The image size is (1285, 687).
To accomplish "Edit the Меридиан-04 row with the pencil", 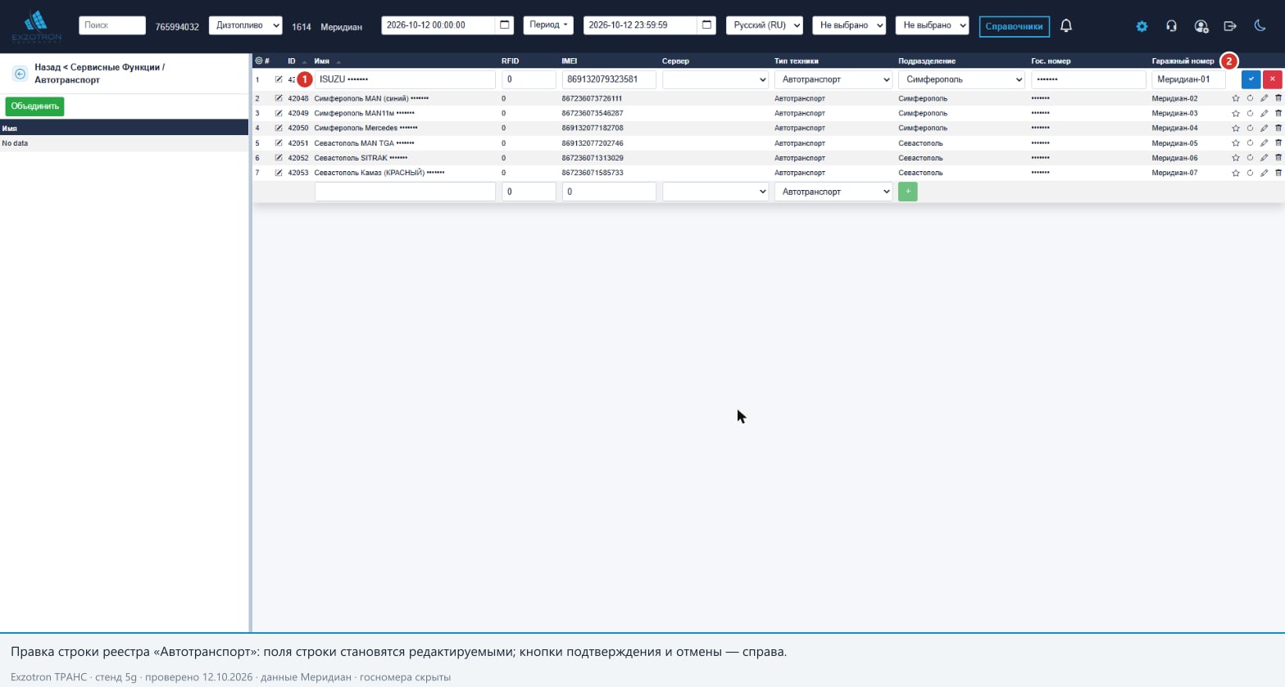I will click(x=1264, y=128).
